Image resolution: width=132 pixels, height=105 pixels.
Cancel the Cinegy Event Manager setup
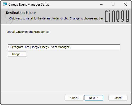coord(118,98)
